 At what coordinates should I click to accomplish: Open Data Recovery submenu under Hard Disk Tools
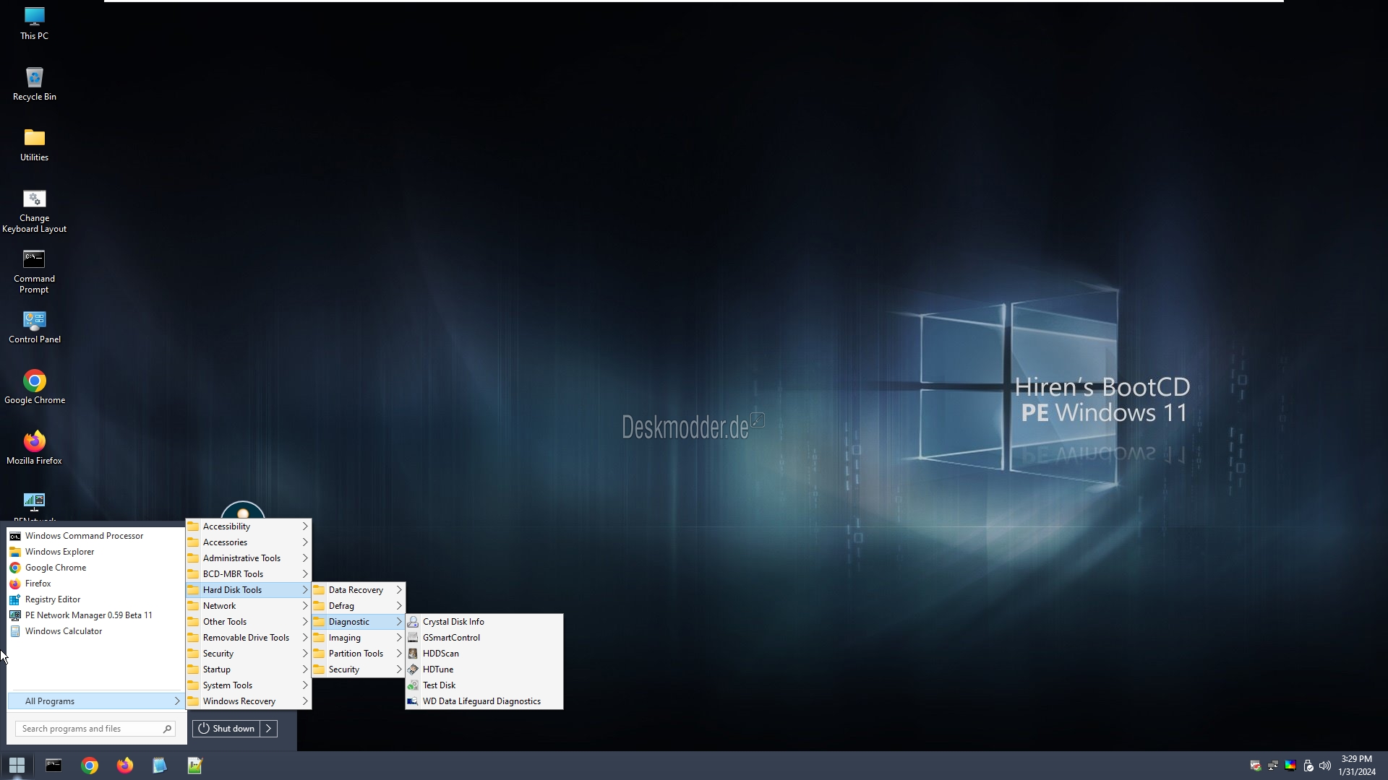click(358, 590)
